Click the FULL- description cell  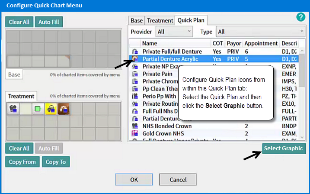point(289,111)
